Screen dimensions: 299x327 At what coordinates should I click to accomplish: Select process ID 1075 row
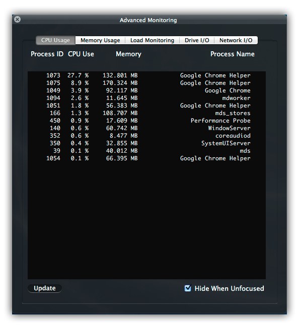[146, 83]
